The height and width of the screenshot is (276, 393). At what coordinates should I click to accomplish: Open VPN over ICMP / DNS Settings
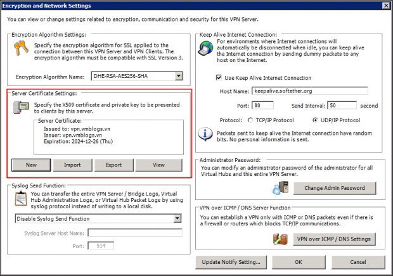click(334, 239)
